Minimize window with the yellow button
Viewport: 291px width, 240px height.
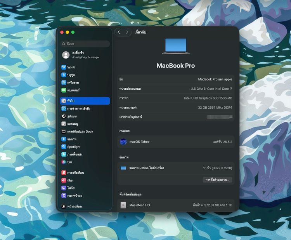[68, 32]
